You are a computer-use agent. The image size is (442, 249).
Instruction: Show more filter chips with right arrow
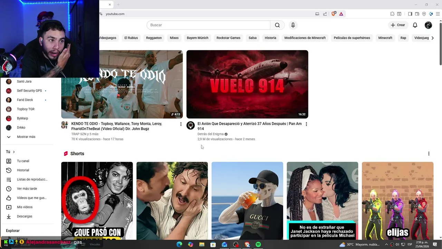click(x=433, y=38)
